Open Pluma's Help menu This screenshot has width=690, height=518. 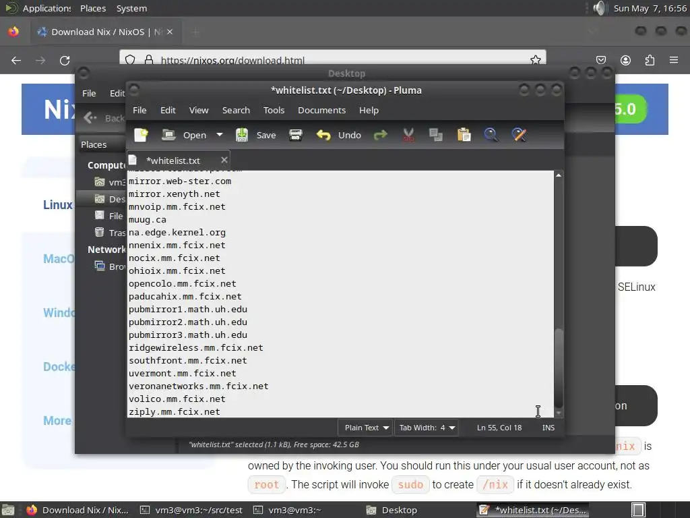point(369,110)
